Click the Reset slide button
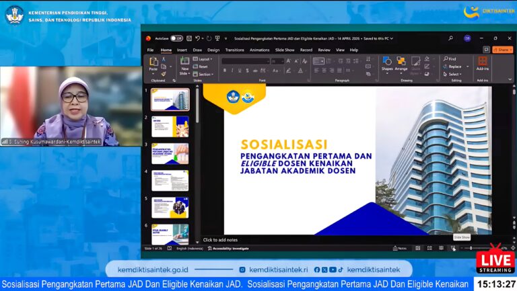 pos(201,67)
